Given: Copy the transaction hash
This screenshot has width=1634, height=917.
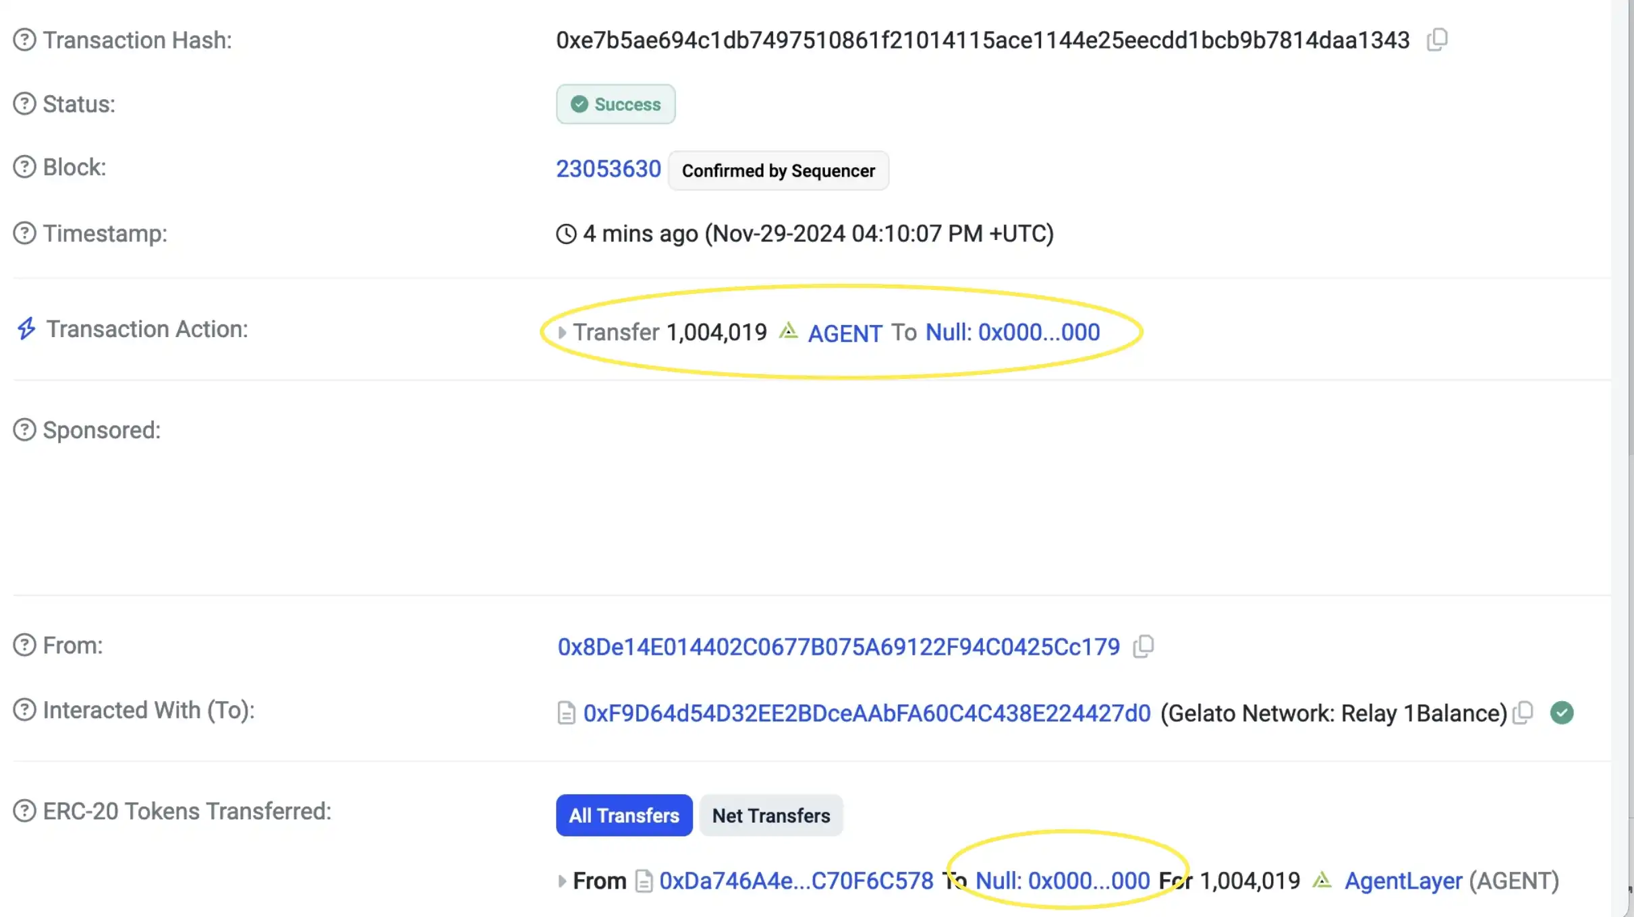Looking at the screenshot, I should (x=1437, y=40).
